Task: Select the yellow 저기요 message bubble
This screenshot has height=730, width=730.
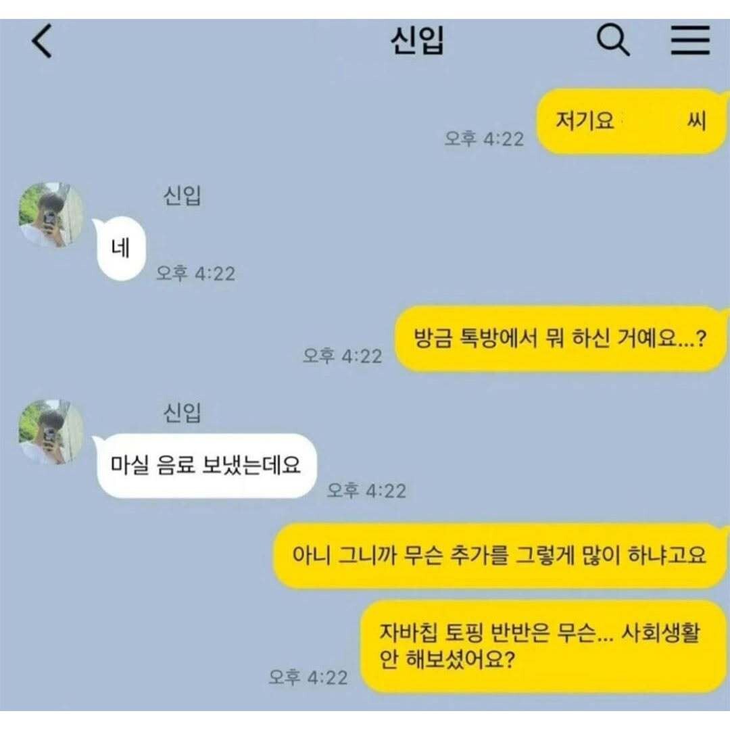Action: point(631,122)
